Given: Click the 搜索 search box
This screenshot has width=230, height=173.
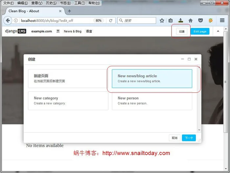Looking at the screenshot, I should coord(137,20).
